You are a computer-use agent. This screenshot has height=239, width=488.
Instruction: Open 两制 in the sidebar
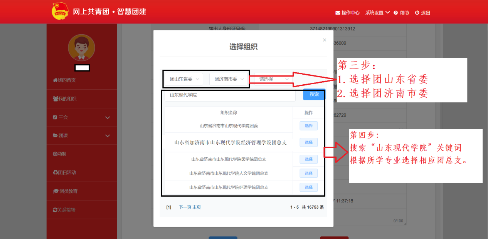[x=60, y=154]
